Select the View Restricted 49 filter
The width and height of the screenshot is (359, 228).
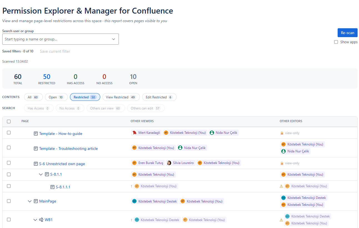pyautogui.click(x=121, y=97)
